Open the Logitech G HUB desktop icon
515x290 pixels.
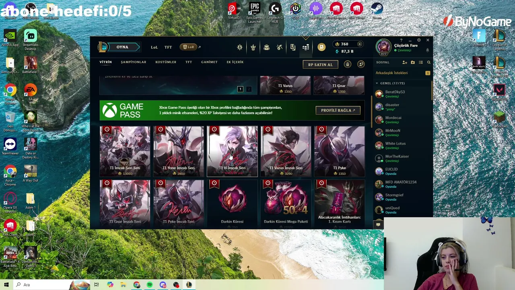275,13
